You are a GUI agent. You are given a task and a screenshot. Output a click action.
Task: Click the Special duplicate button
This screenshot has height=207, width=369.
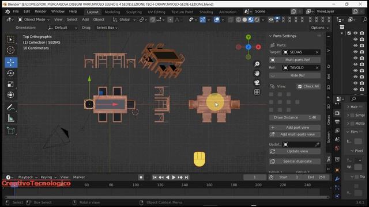295,161
